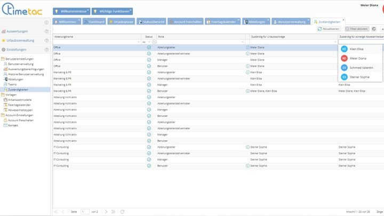Screen dimensions: 384x216
Task: Switch to the Urlaubsplaner tab
Action: [x=120, y=22]
